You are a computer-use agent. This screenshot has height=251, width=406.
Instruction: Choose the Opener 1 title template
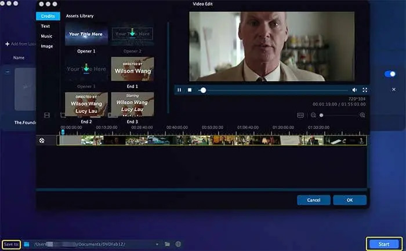tap(86, 34)
